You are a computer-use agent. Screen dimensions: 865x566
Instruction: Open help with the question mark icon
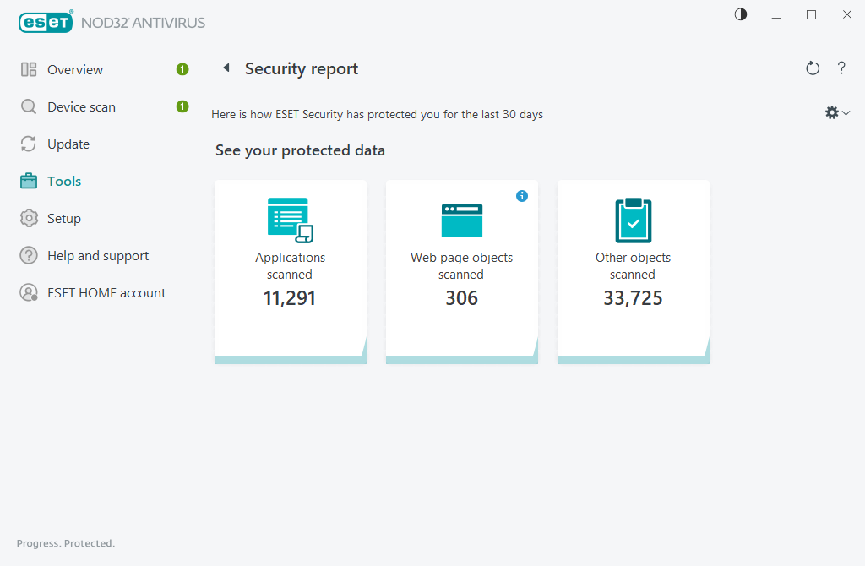click(x=841, y=68)
